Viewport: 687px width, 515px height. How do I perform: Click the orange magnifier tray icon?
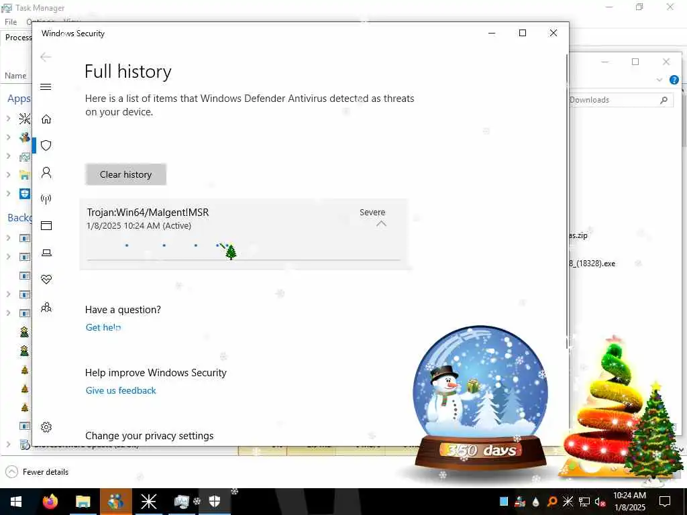click(x=552, y=502)
